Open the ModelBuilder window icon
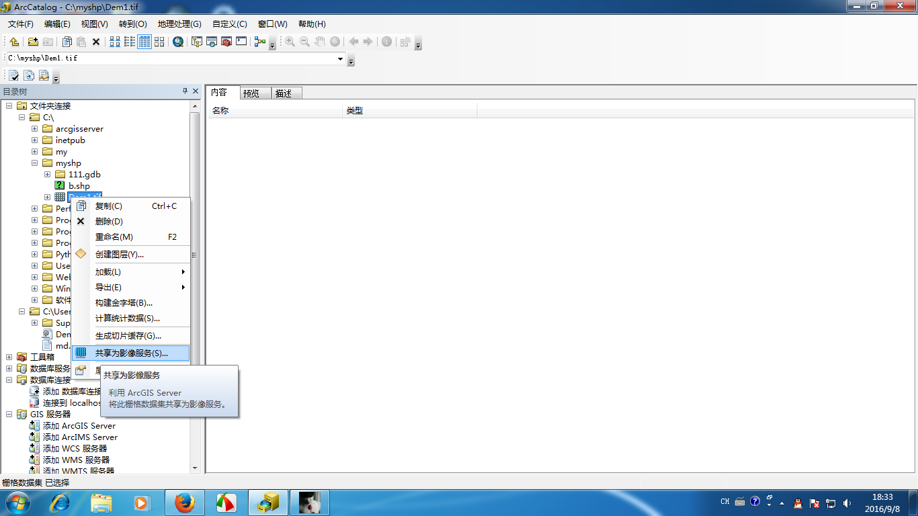 click(260, 42)
